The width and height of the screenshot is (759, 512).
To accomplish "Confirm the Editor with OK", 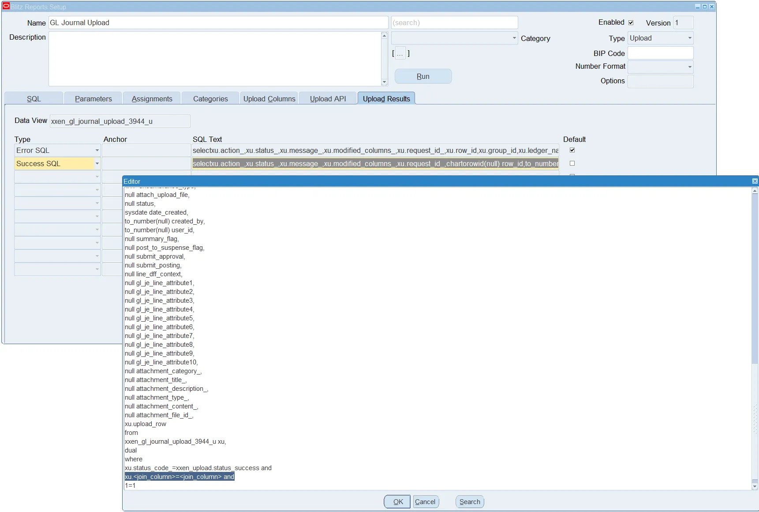I will 398,502.
